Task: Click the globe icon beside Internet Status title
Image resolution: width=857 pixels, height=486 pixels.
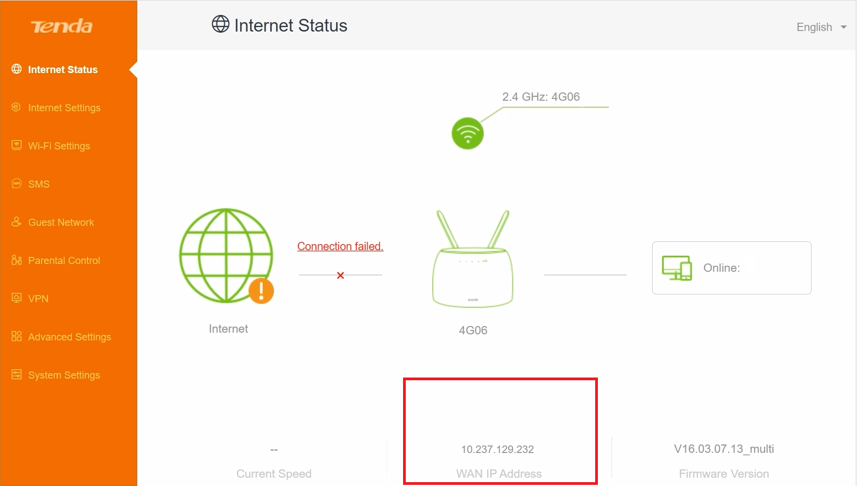Action: click(220, 24)
